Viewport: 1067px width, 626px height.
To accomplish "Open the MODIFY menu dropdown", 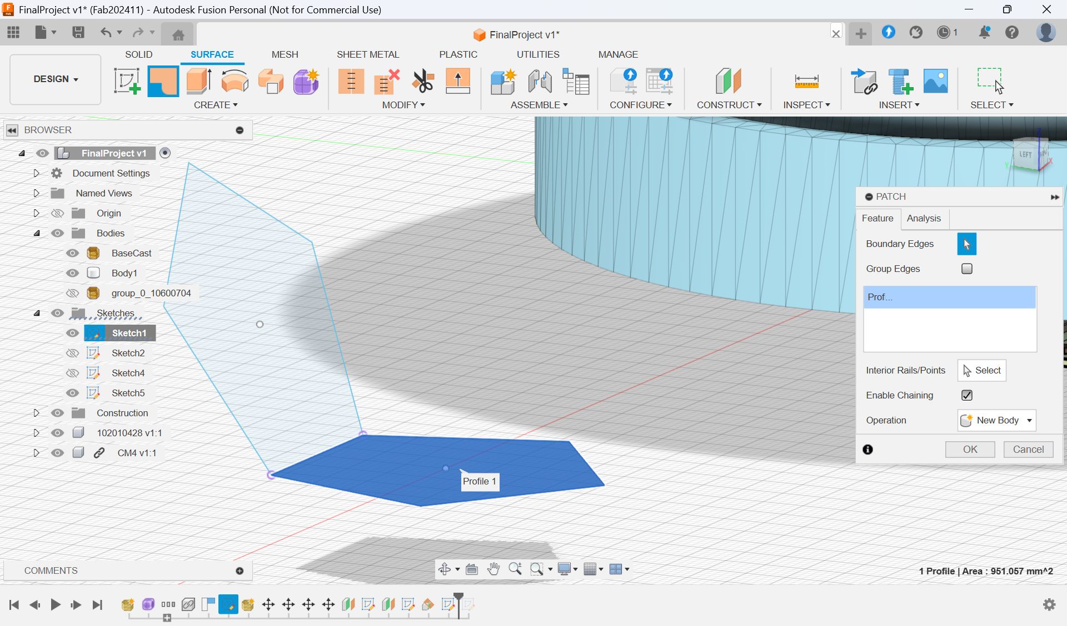I will [x=403, y=105].
